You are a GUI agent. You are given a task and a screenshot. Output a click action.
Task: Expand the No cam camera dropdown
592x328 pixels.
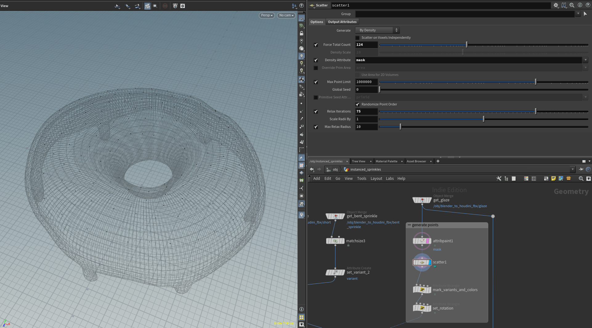[286, 15]
